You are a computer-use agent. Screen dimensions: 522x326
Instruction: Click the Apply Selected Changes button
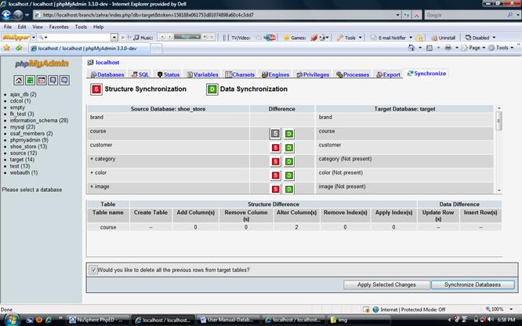tap(386, 284)
